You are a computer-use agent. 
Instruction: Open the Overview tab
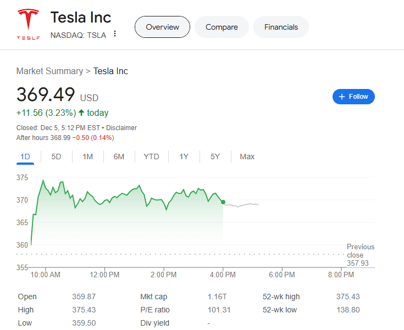click(162, 27)
